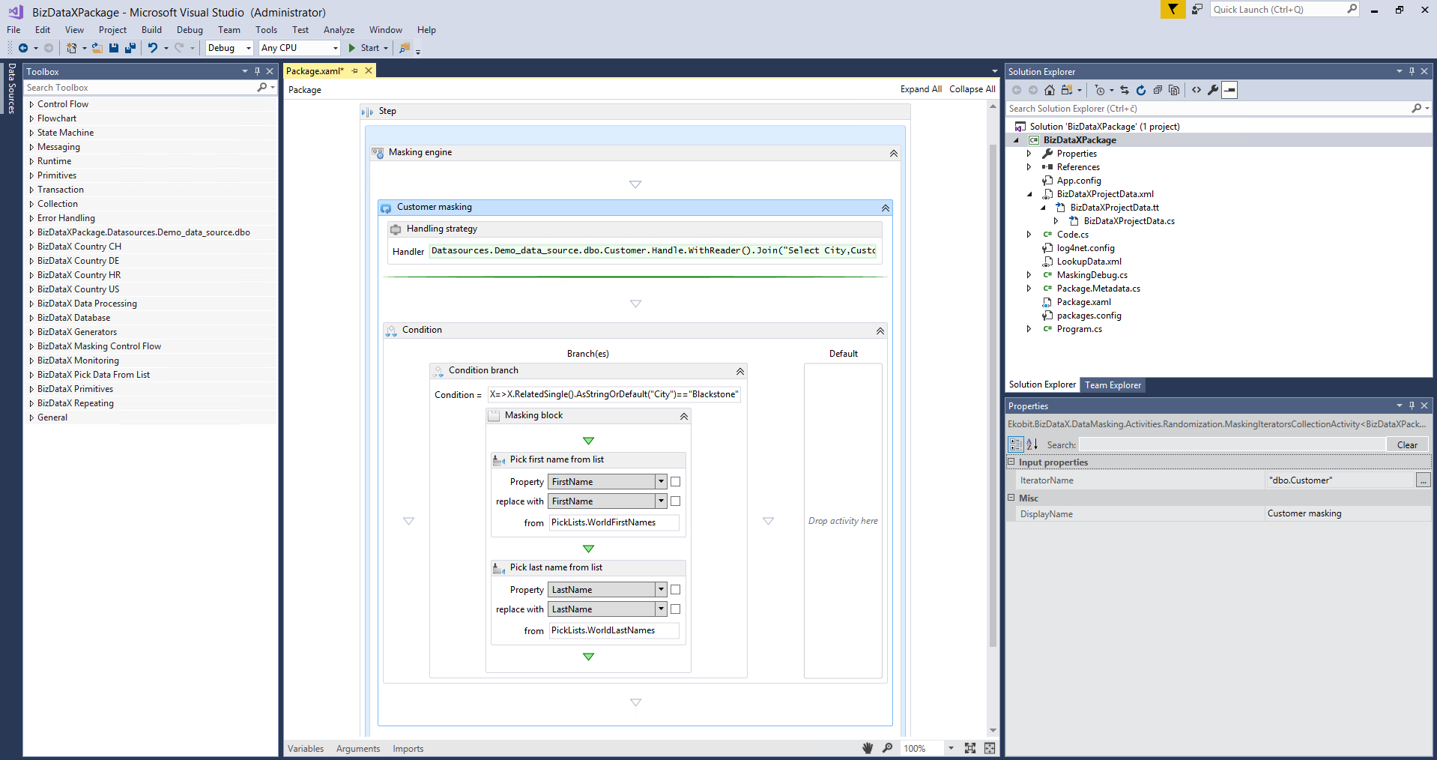Click the feedback icon beside Quick Launch
Screen dimensions: 1437x760
click(x=1197, y=9)
